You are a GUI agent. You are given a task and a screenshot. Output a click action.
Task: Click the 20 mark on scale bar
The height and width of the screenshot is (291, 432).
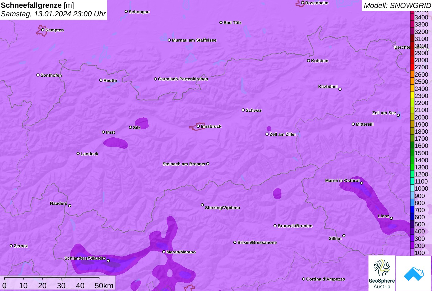point(42,285)
